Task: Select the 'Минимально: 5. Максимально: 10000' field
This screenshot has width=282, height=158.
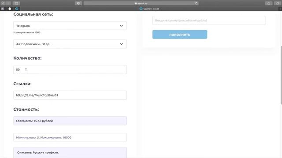Action: pos(70,137)
